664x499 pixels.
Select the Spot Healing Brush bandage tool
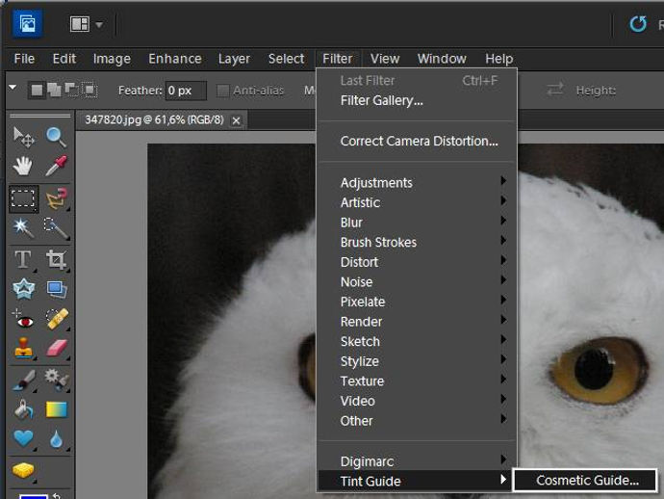click(57, 320)
